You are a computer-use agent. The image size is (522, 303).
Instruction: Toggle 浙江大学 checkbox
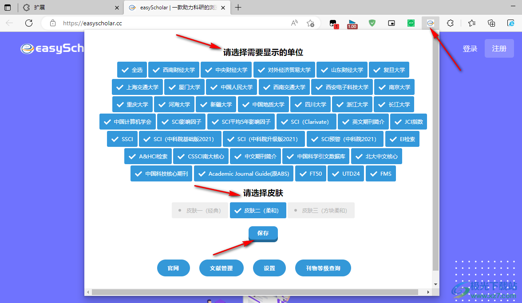(x=352, y=104)
